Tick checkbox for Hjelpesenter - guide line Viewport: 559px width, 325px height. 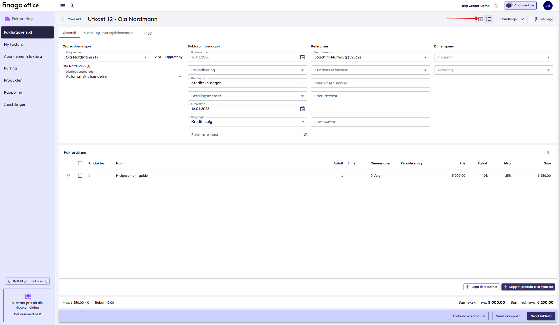80,176
